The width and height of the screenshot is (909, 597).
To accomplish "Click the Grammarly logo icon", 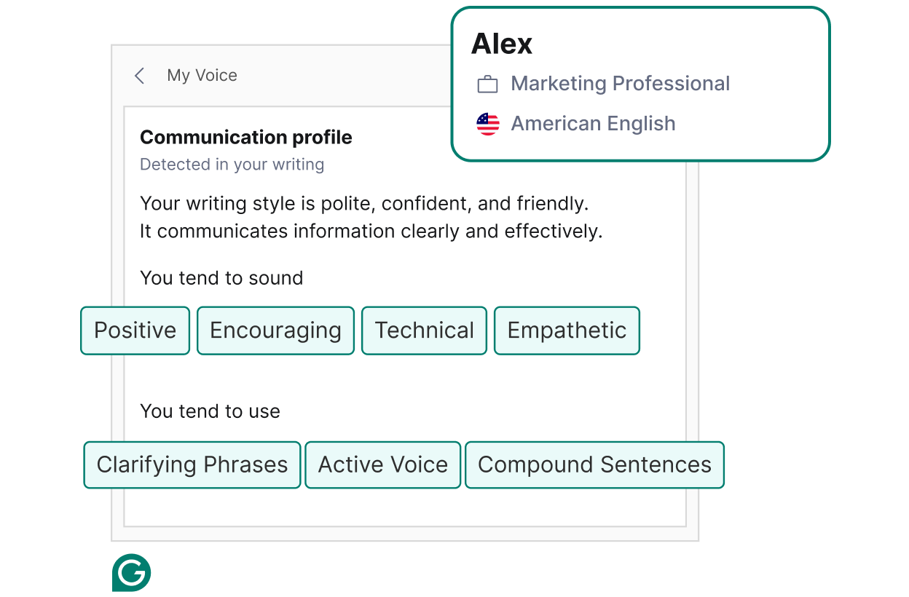I will [131, 573].
